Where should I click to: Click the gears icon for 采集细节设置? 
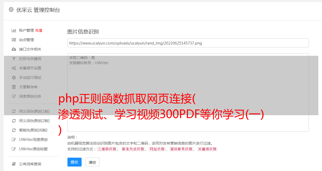(x=14, y=68)
